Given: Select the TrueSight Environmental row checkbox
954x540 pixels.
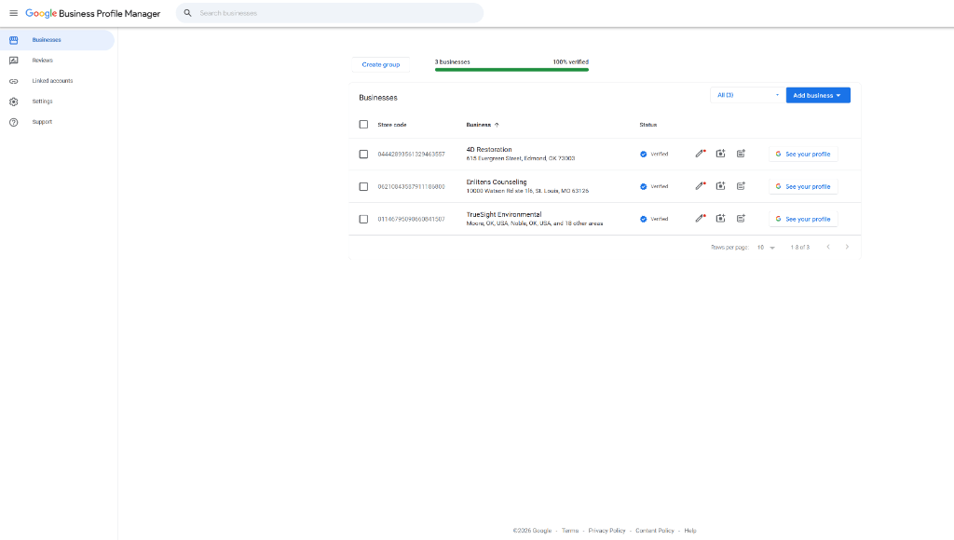Looking at the screenshot, I should coord(363,219).
